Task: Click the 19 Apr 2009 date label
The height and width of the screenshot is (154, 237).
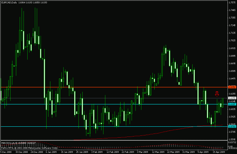Action: point(219,152)
